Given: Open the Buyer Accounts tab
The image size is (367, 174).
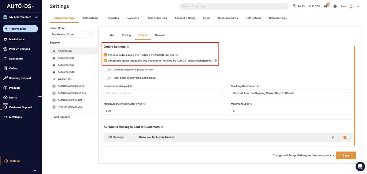Looking at the screenshot, I should [x=228, y=18].
